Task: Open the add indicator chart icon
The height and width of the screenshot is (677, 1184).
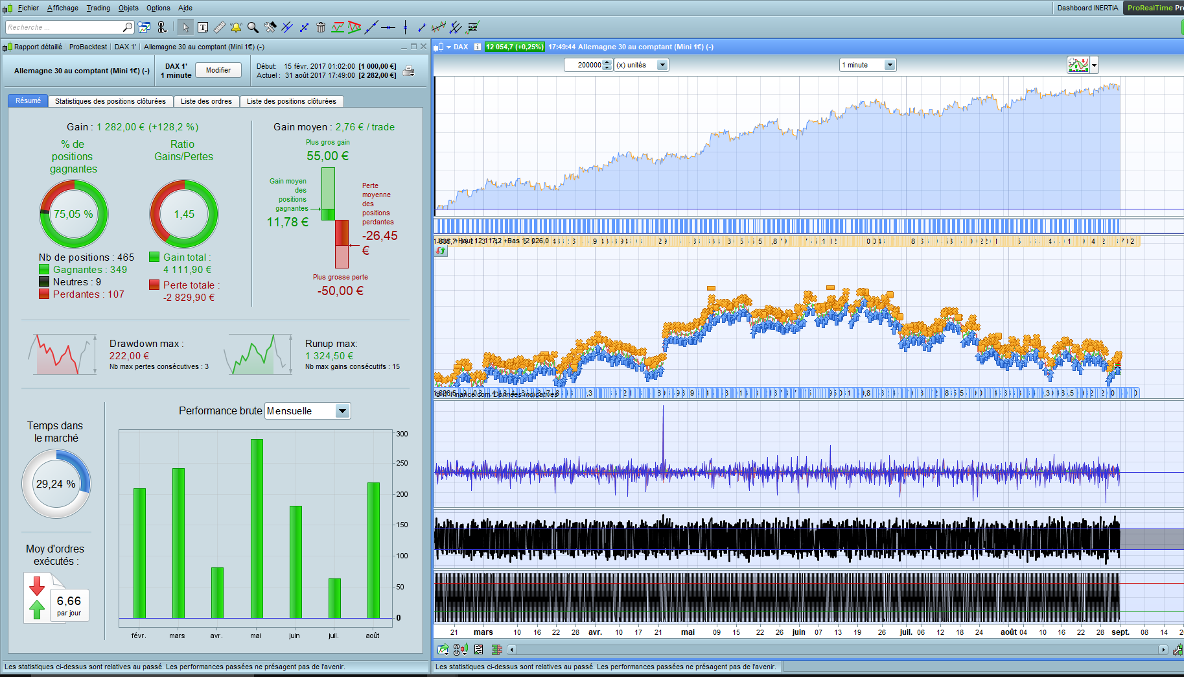Action: [x=1078, y=65]
